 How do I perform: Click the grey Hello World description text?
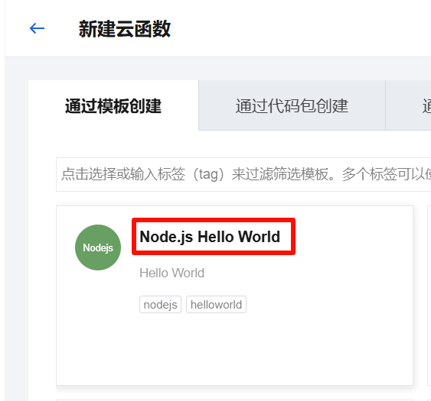click(x=171, y=273)
